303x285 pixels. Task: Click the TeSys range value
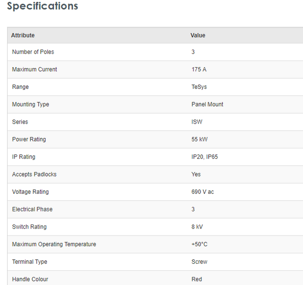pyautogui.click(x=199, y=87)
